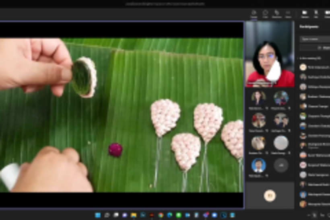Click the speaker video of woman in red
This screenshot has width=330, height=220.
270,54
